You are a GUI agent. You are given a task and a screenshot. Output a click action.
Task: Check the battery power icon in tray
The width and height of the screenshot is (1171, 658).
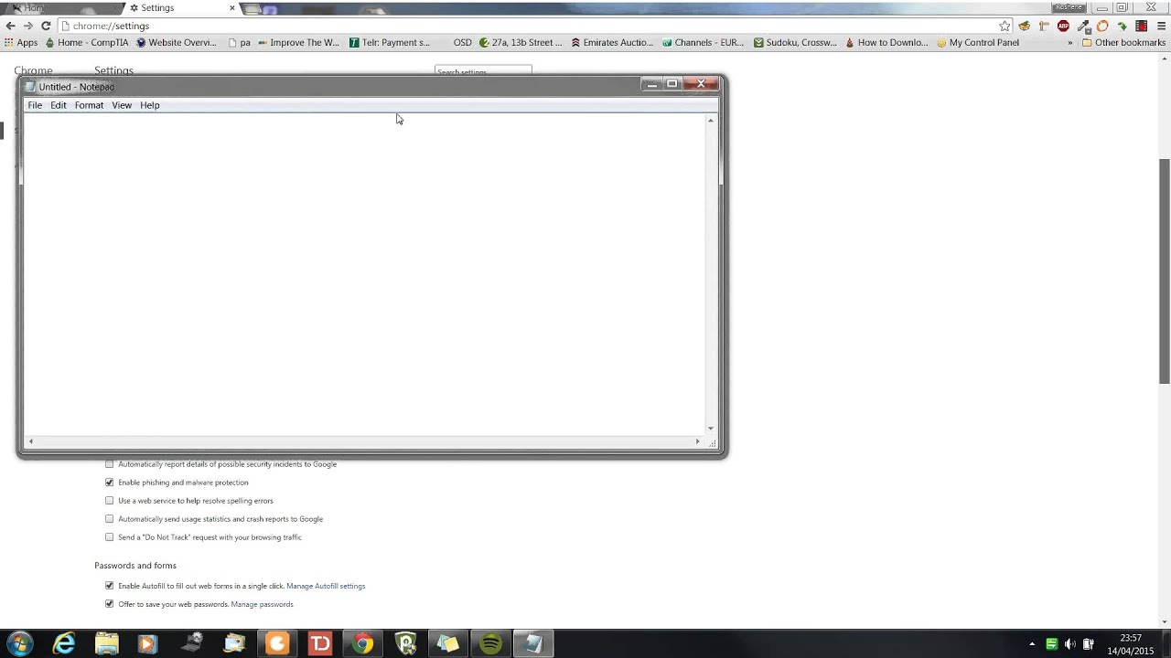[x=1089, y=644]
